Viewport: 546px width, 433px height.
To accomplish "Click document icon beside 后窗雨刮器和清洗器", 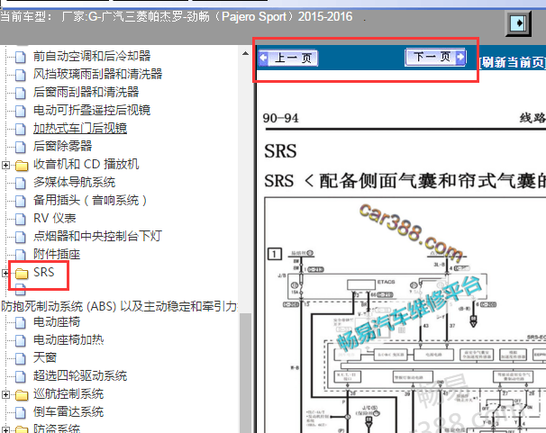I will [21, 93].
